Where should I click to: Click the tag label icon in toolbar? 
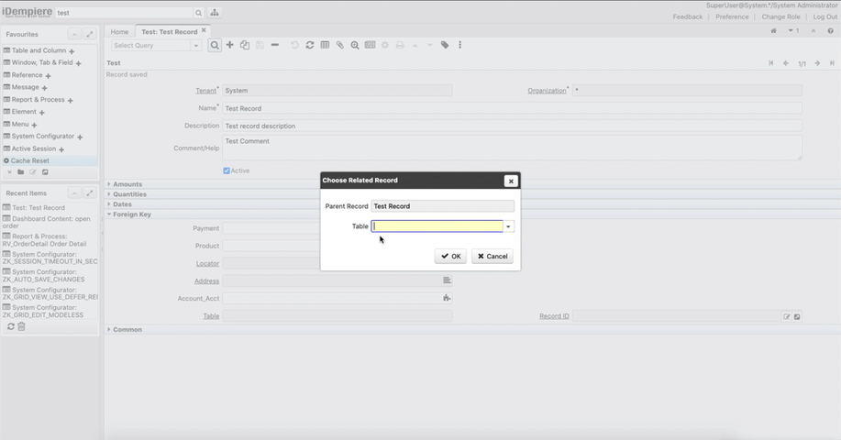(445, 45)
